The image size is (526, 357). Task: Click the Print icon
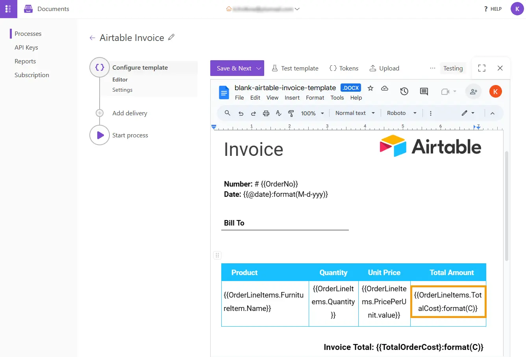coord(266,113)
